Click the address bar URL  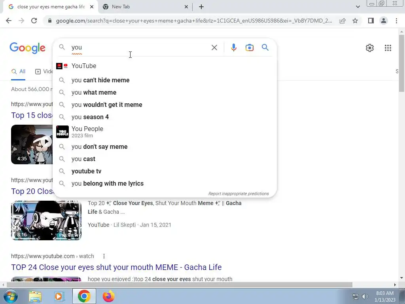point(194,21)
